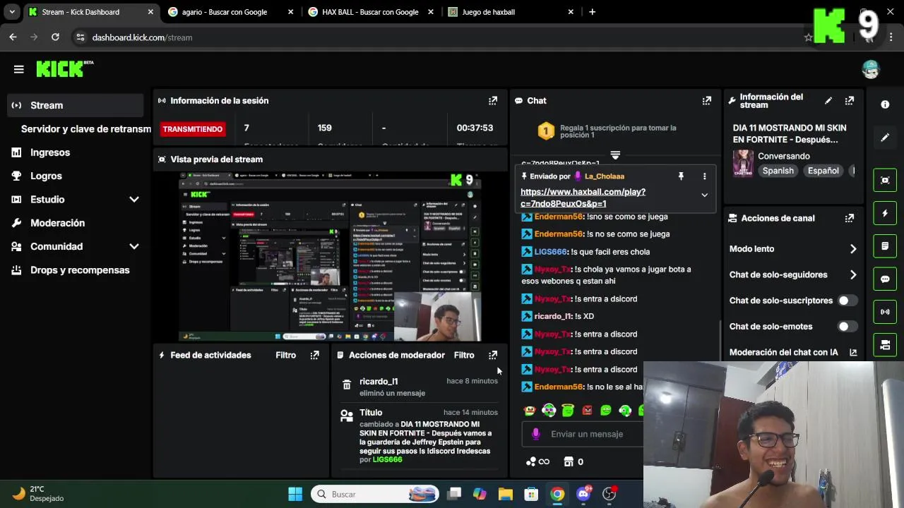The image size is (904, 508).
Task: Open the pinned haxball.com link
Action: click(583, 198)
